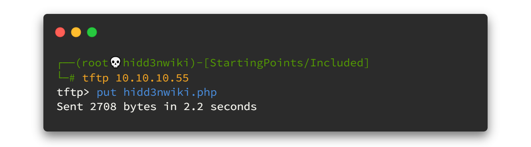The width and height of the screenshot is (531, 147).
Task: Click the word Sent in the output
Action: point(70,107)
